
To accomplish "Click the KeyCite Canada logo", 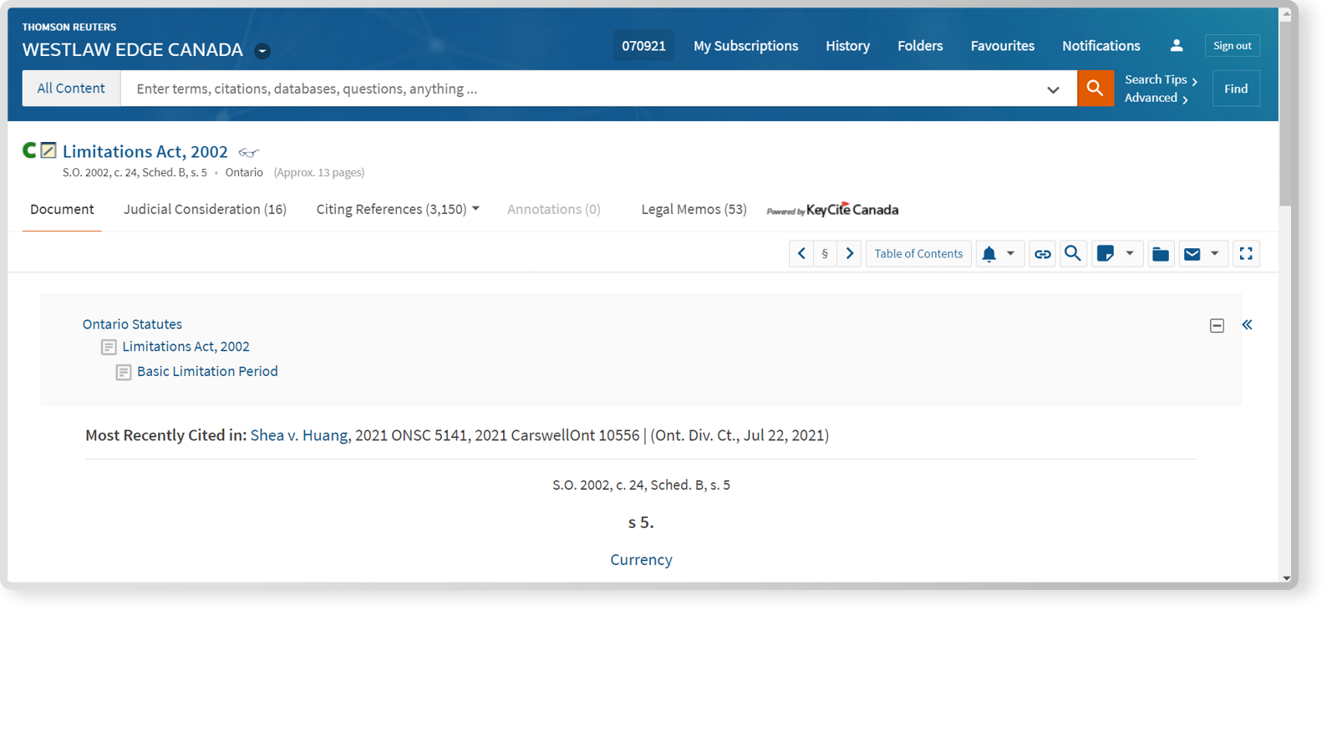I will pos(832,210).
